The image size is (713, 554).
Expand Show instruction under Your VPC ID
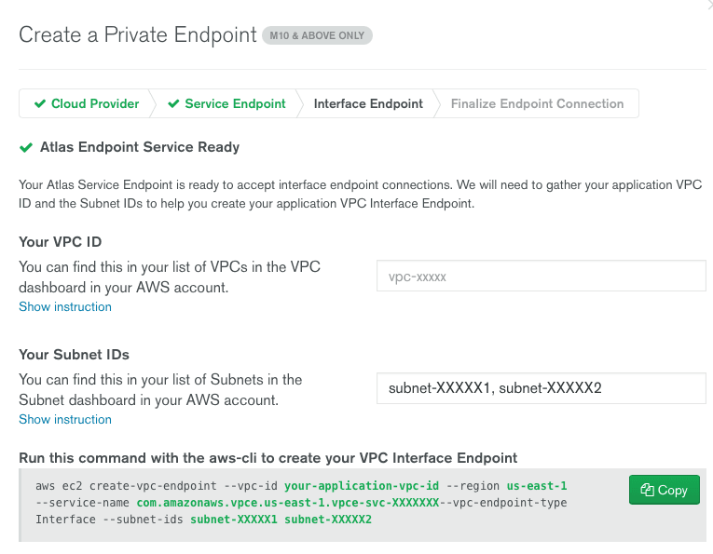[x=65, y=307]
